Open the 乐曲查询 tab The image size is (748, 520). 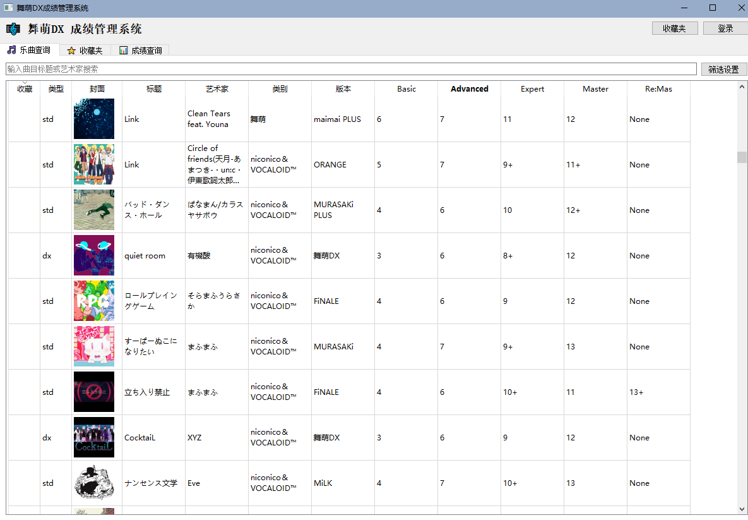click(x=30, y=50)
